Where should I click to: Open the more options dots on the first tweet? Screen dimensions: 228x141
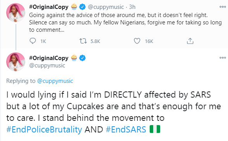pos(223,7)
